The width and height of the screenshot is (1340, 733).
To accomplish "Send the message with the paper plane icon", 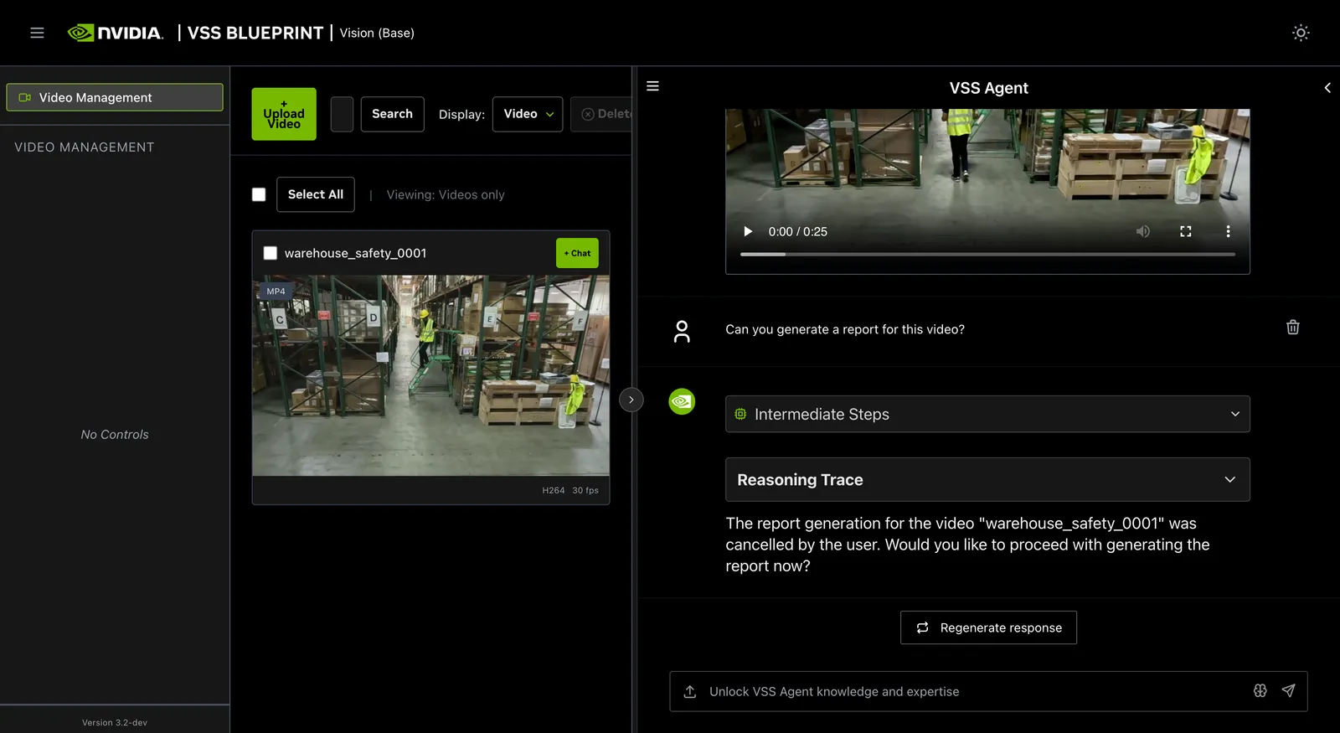I will [x=1288, y=691].
